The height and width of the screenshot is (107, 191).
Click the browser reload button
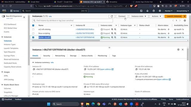(11, 6)
